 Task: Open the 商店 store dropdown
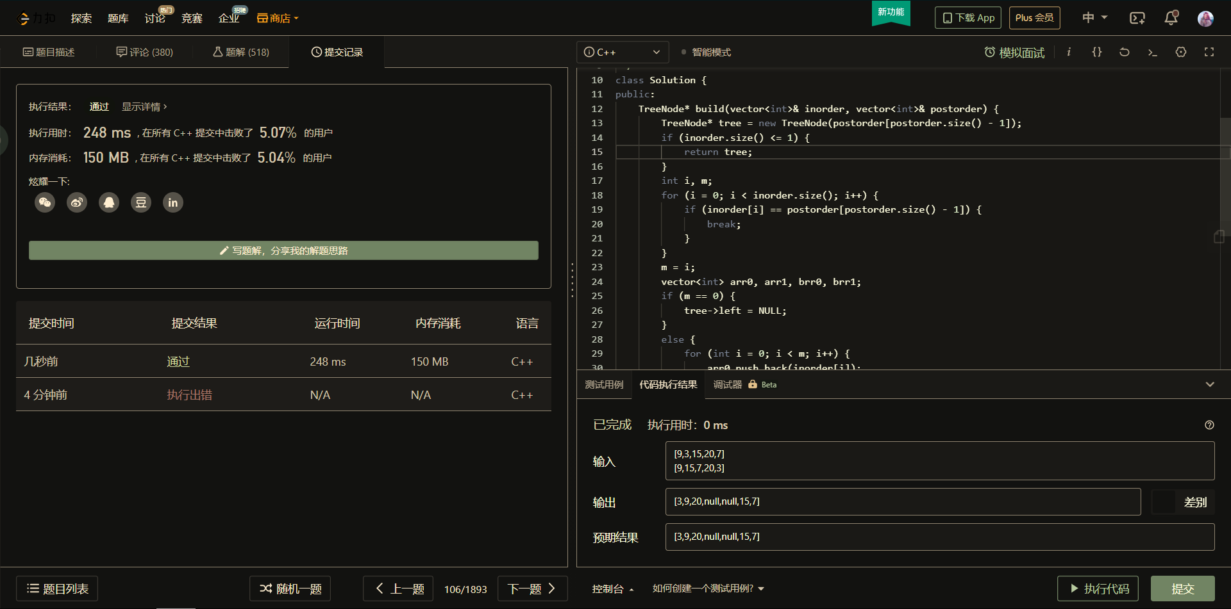[x=278, y=18]
